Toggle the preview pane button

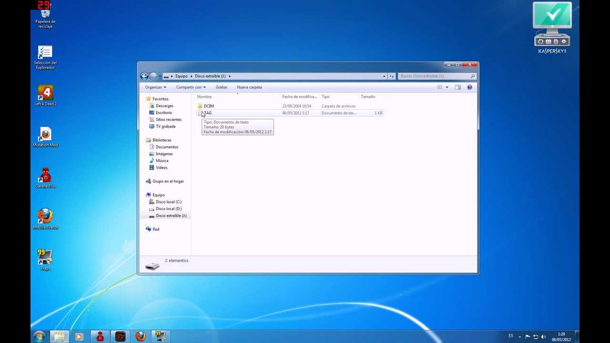(x=458, y=87)
